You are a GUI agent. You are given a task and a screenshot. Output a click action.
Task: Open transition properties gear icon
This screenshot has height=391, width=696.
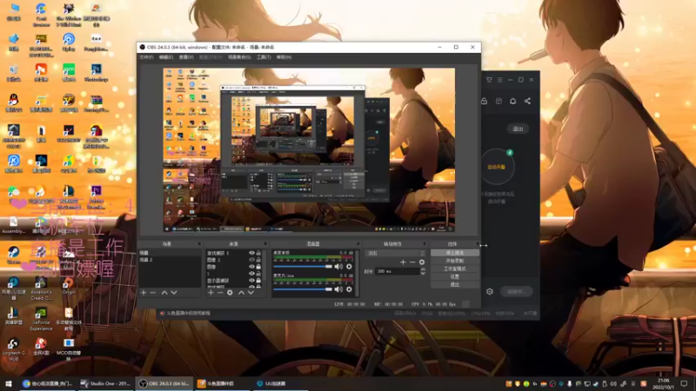[x=422, y=262]
